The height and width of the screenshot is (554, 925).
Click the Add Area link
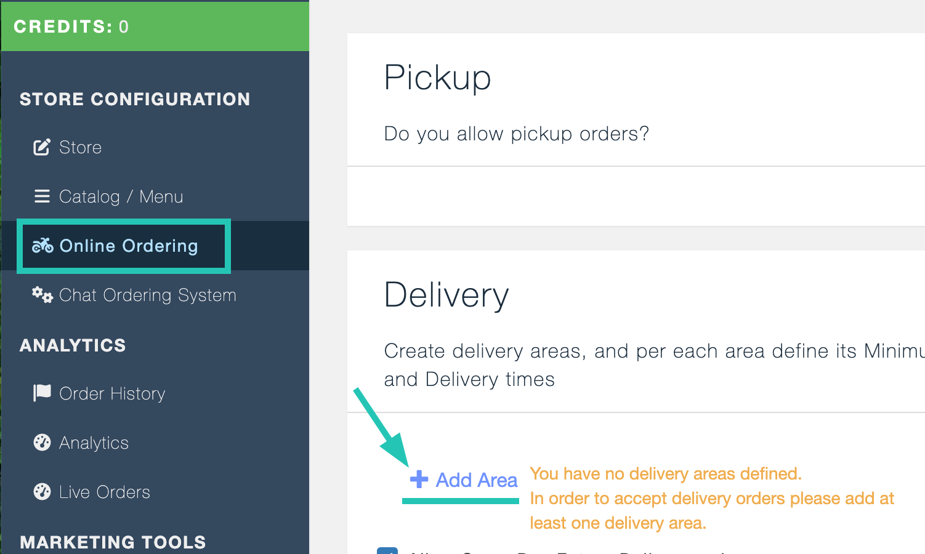477,480
